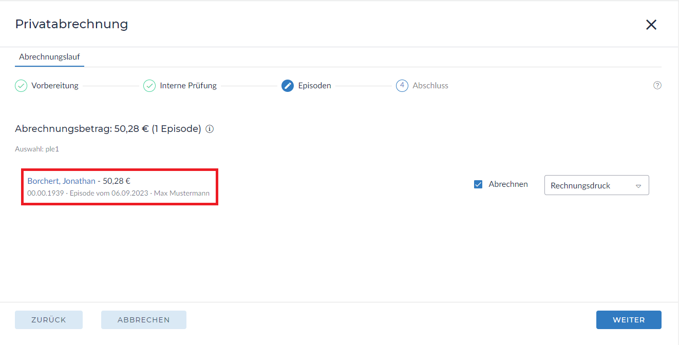Continue with the WEITER button
The height and width of the screenshot is (345, 679).
(628, 319)
